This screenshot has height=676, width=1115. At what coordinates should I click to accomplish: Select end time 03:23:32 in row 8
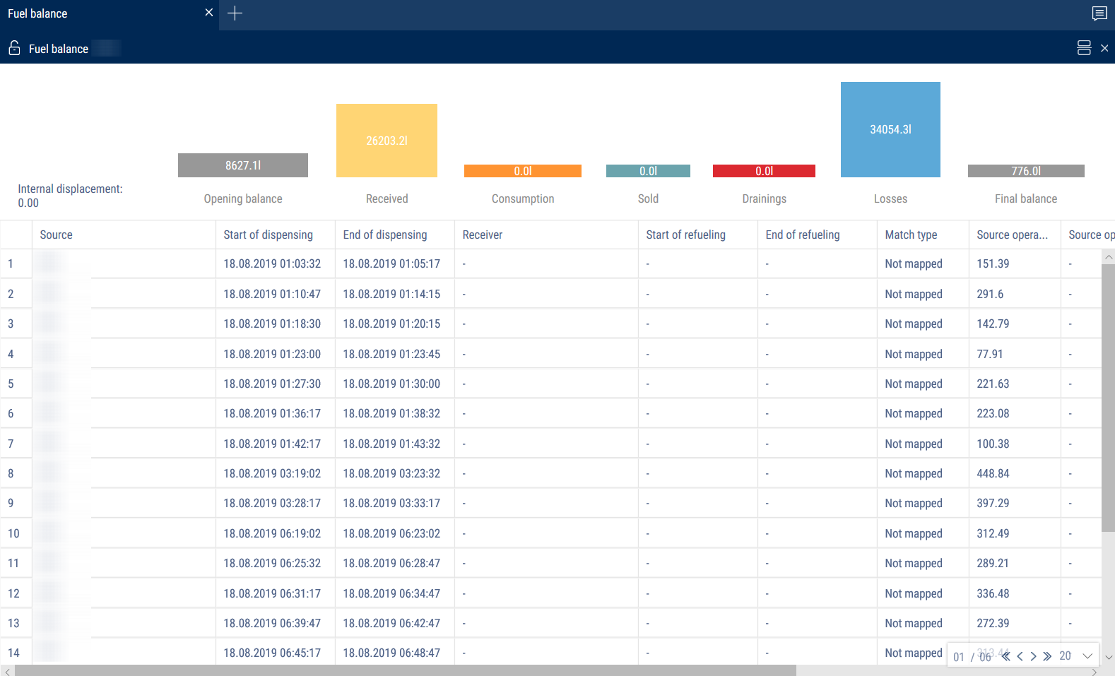pos(391,473)
